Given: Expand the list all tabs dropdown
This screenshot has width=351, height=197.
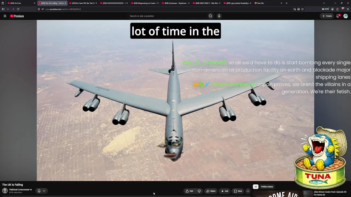Looking at the screenshot, I should [324, 3].
